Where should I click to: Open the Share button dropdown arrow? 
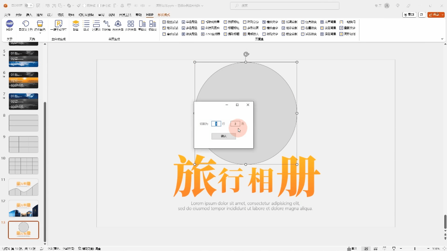point(442,14)
